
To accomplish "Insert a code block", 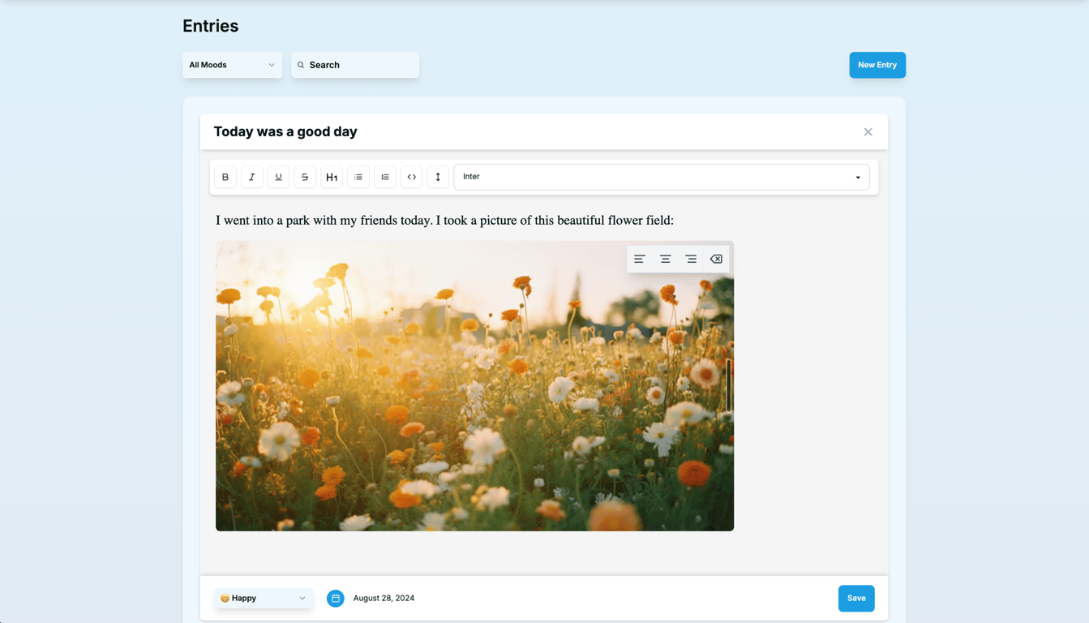I will [411, 177].
